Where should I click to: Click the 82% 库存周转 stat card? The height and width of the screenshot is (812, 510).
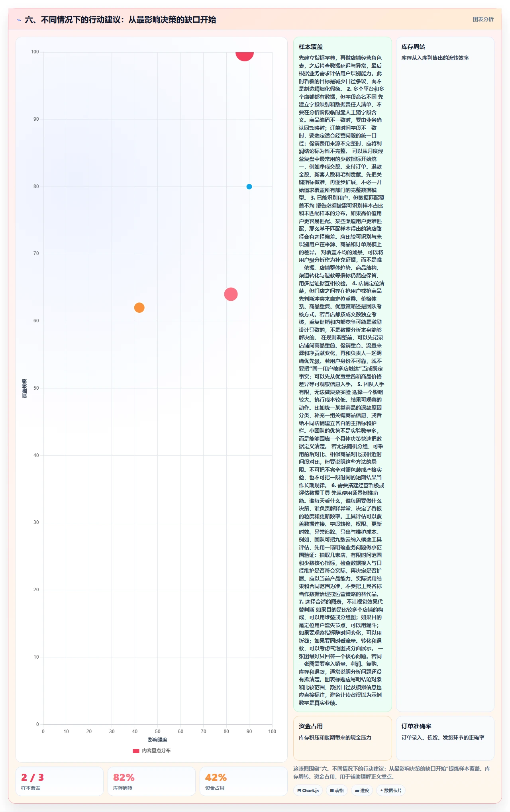(x=151, y=781)
